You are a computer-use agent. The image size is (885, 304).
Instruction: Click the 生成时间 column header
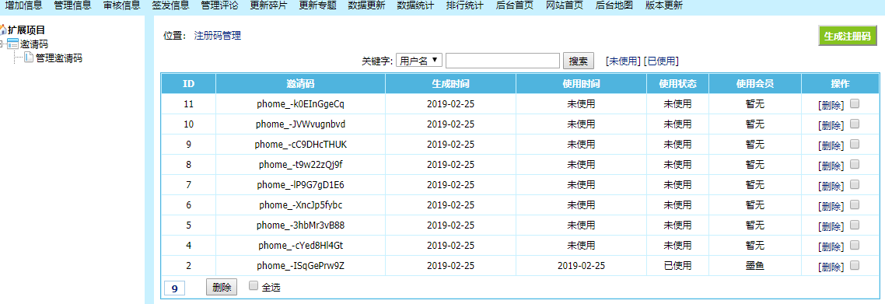pyautogui.click(x=450, y=83)
